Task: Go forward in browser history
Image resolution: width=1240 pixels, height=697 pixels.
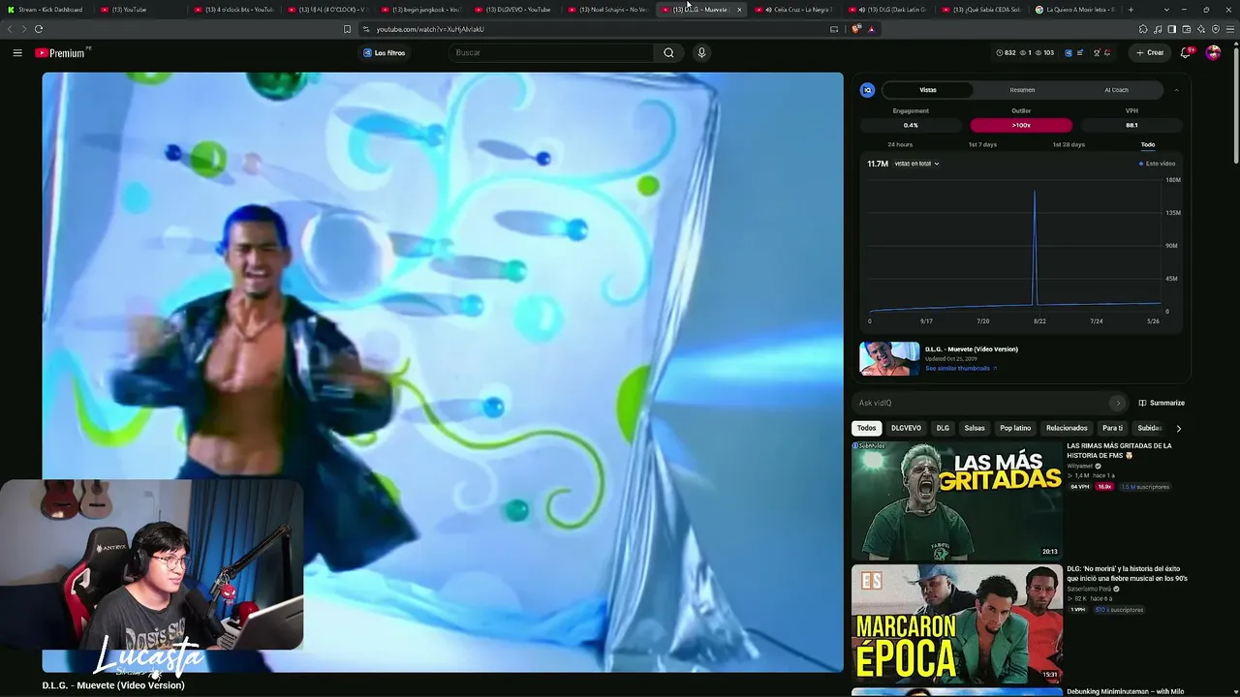Action: 23,29
